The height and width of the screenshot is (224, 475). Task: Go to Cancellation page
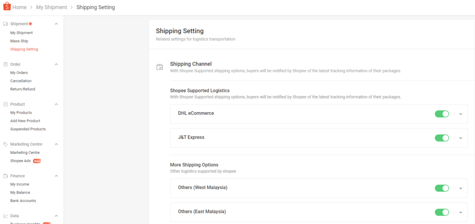(x=21, y=81)
